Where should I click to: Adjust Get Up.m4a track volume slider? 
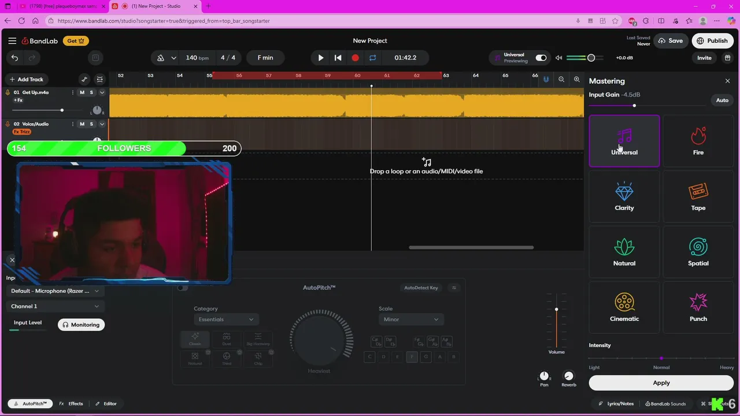62,110
